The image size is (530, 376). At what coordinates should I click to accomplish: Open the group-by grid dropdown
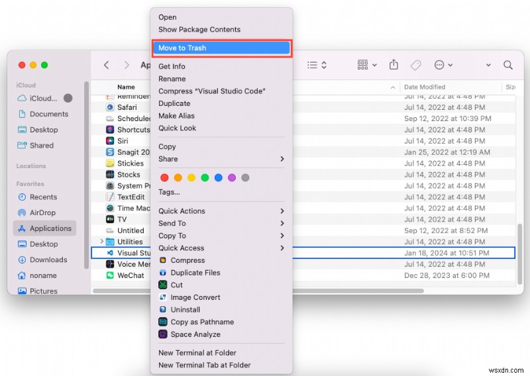(x=367, y=64)
